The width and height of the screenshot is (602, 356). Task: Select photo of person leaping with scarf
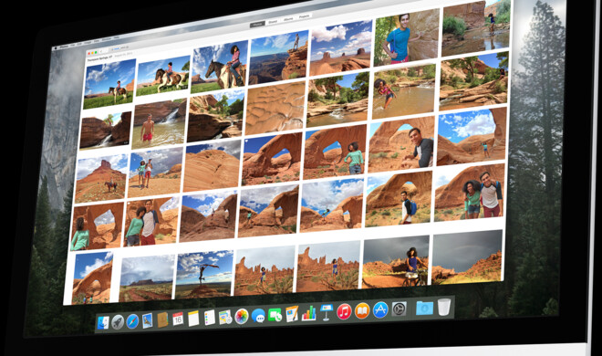[x=204, y=275]
